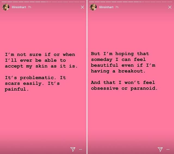Screen dimensions: 174x154
Task: Tap the text "But I'm hoping that someday"
Action: 120,54
